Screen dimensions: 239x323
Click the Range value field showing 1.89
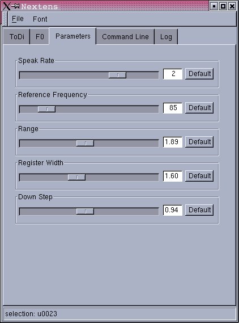173,142
